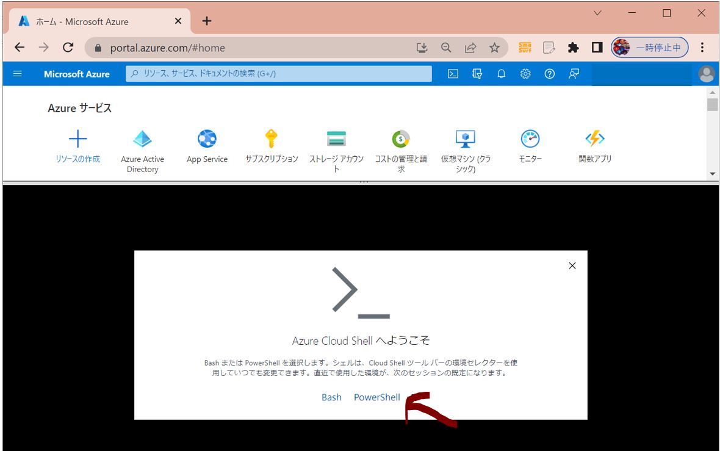The height and width of the screenshot is (451, 720).
Task: Open the feedback icon in header
Action: point(574,74)
